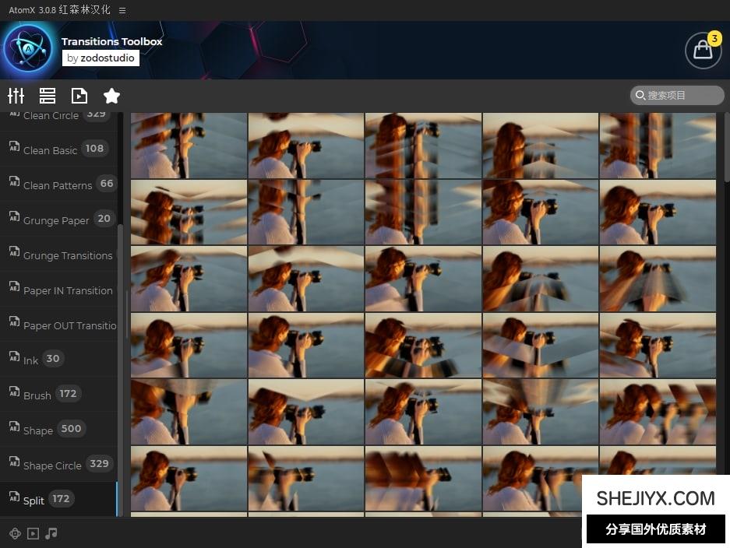Open the sliders settings icon

16,96
